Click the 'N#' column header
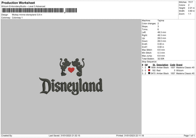The image size is (196, 138). 146,65
